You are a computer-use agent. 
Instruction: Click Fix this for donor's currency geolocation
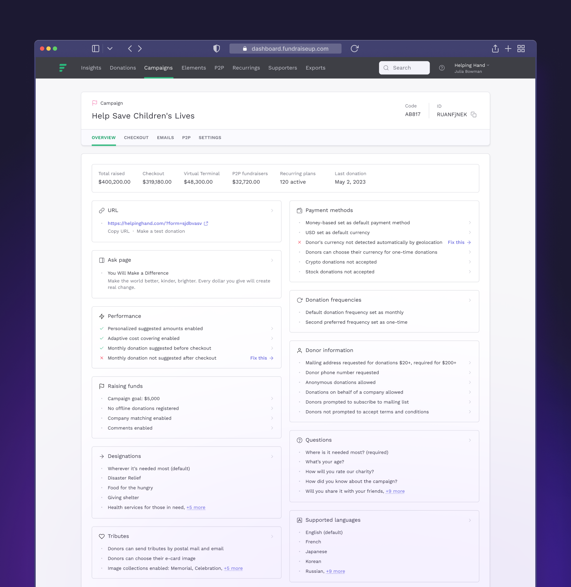[x=459, y=242]
